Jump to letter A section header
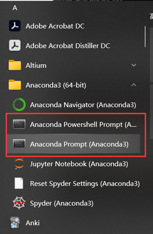This screenshot has height=234, width=153. click(15, 8)
